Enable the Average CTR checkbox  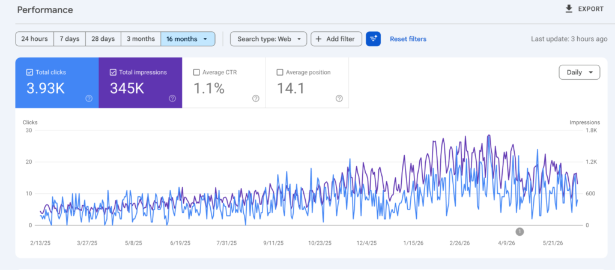tap(196, 72)
